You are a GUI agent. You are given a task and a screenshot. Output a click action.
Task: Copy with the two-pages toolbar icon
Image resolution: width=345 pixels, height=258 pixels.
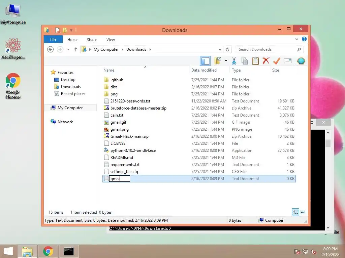pos(245,61)
